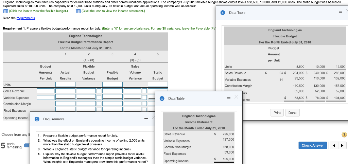
Task: Click Done in the Flexible Budget Data Table
Action: [x=292, y=113]
